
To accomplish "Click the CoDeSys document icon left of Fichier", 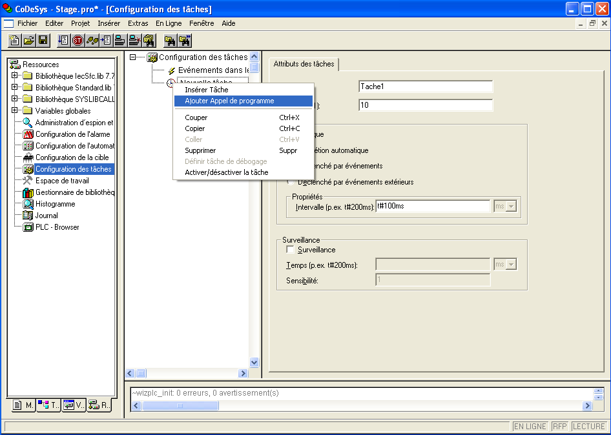I will click(8, 23).
